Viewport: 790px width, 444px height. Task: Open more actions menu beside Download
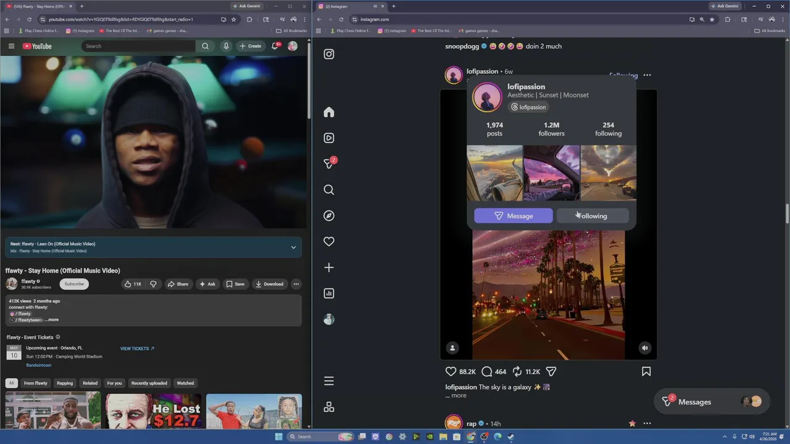(296, 284)
